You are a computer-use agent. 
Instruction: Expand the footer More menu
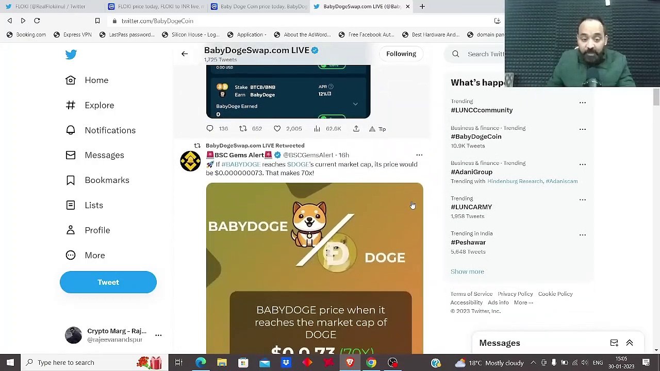[523, 303]
